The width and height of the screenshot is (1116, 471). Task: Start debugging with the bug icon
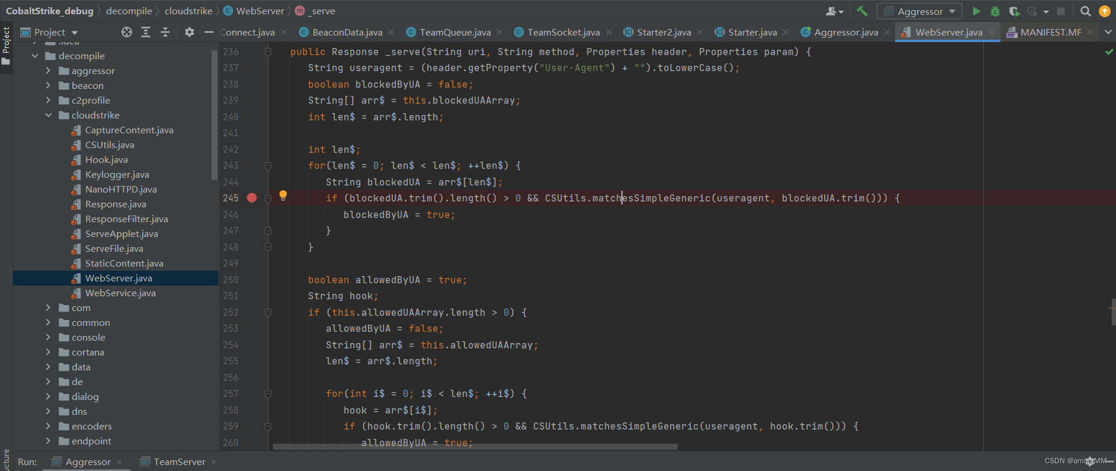click(995, 11)
